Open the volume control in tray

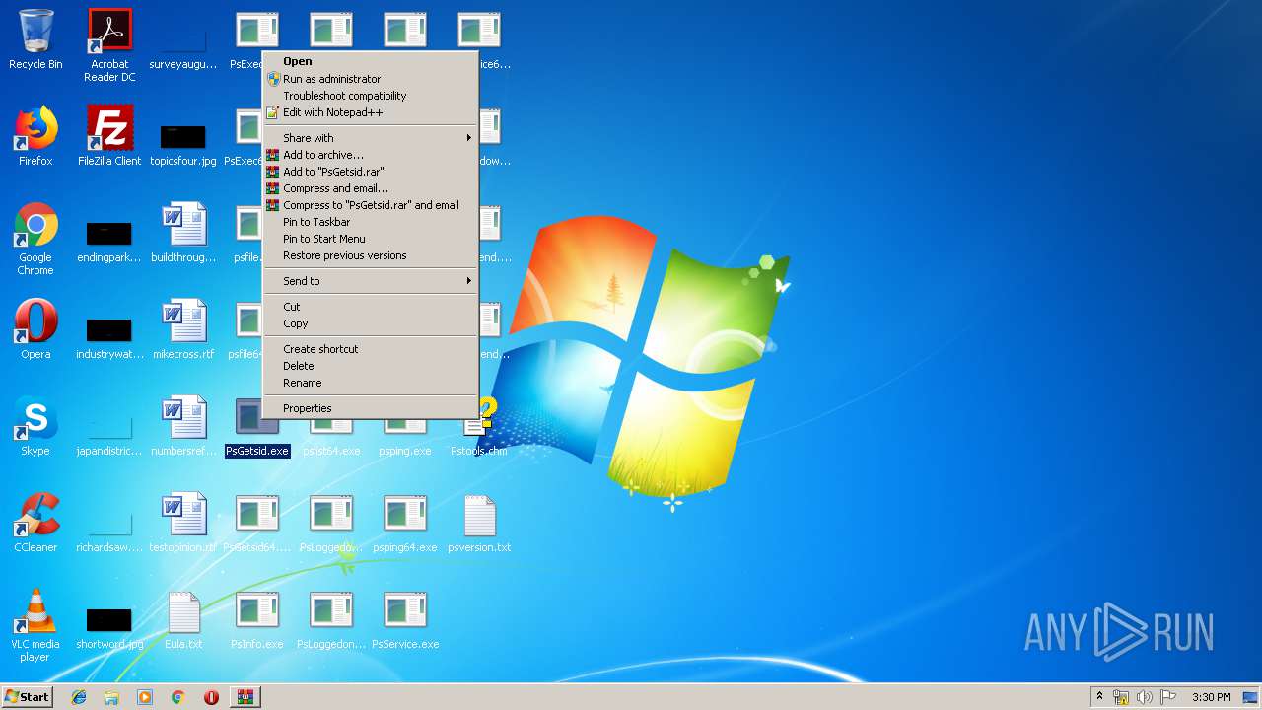(1144, 697)
